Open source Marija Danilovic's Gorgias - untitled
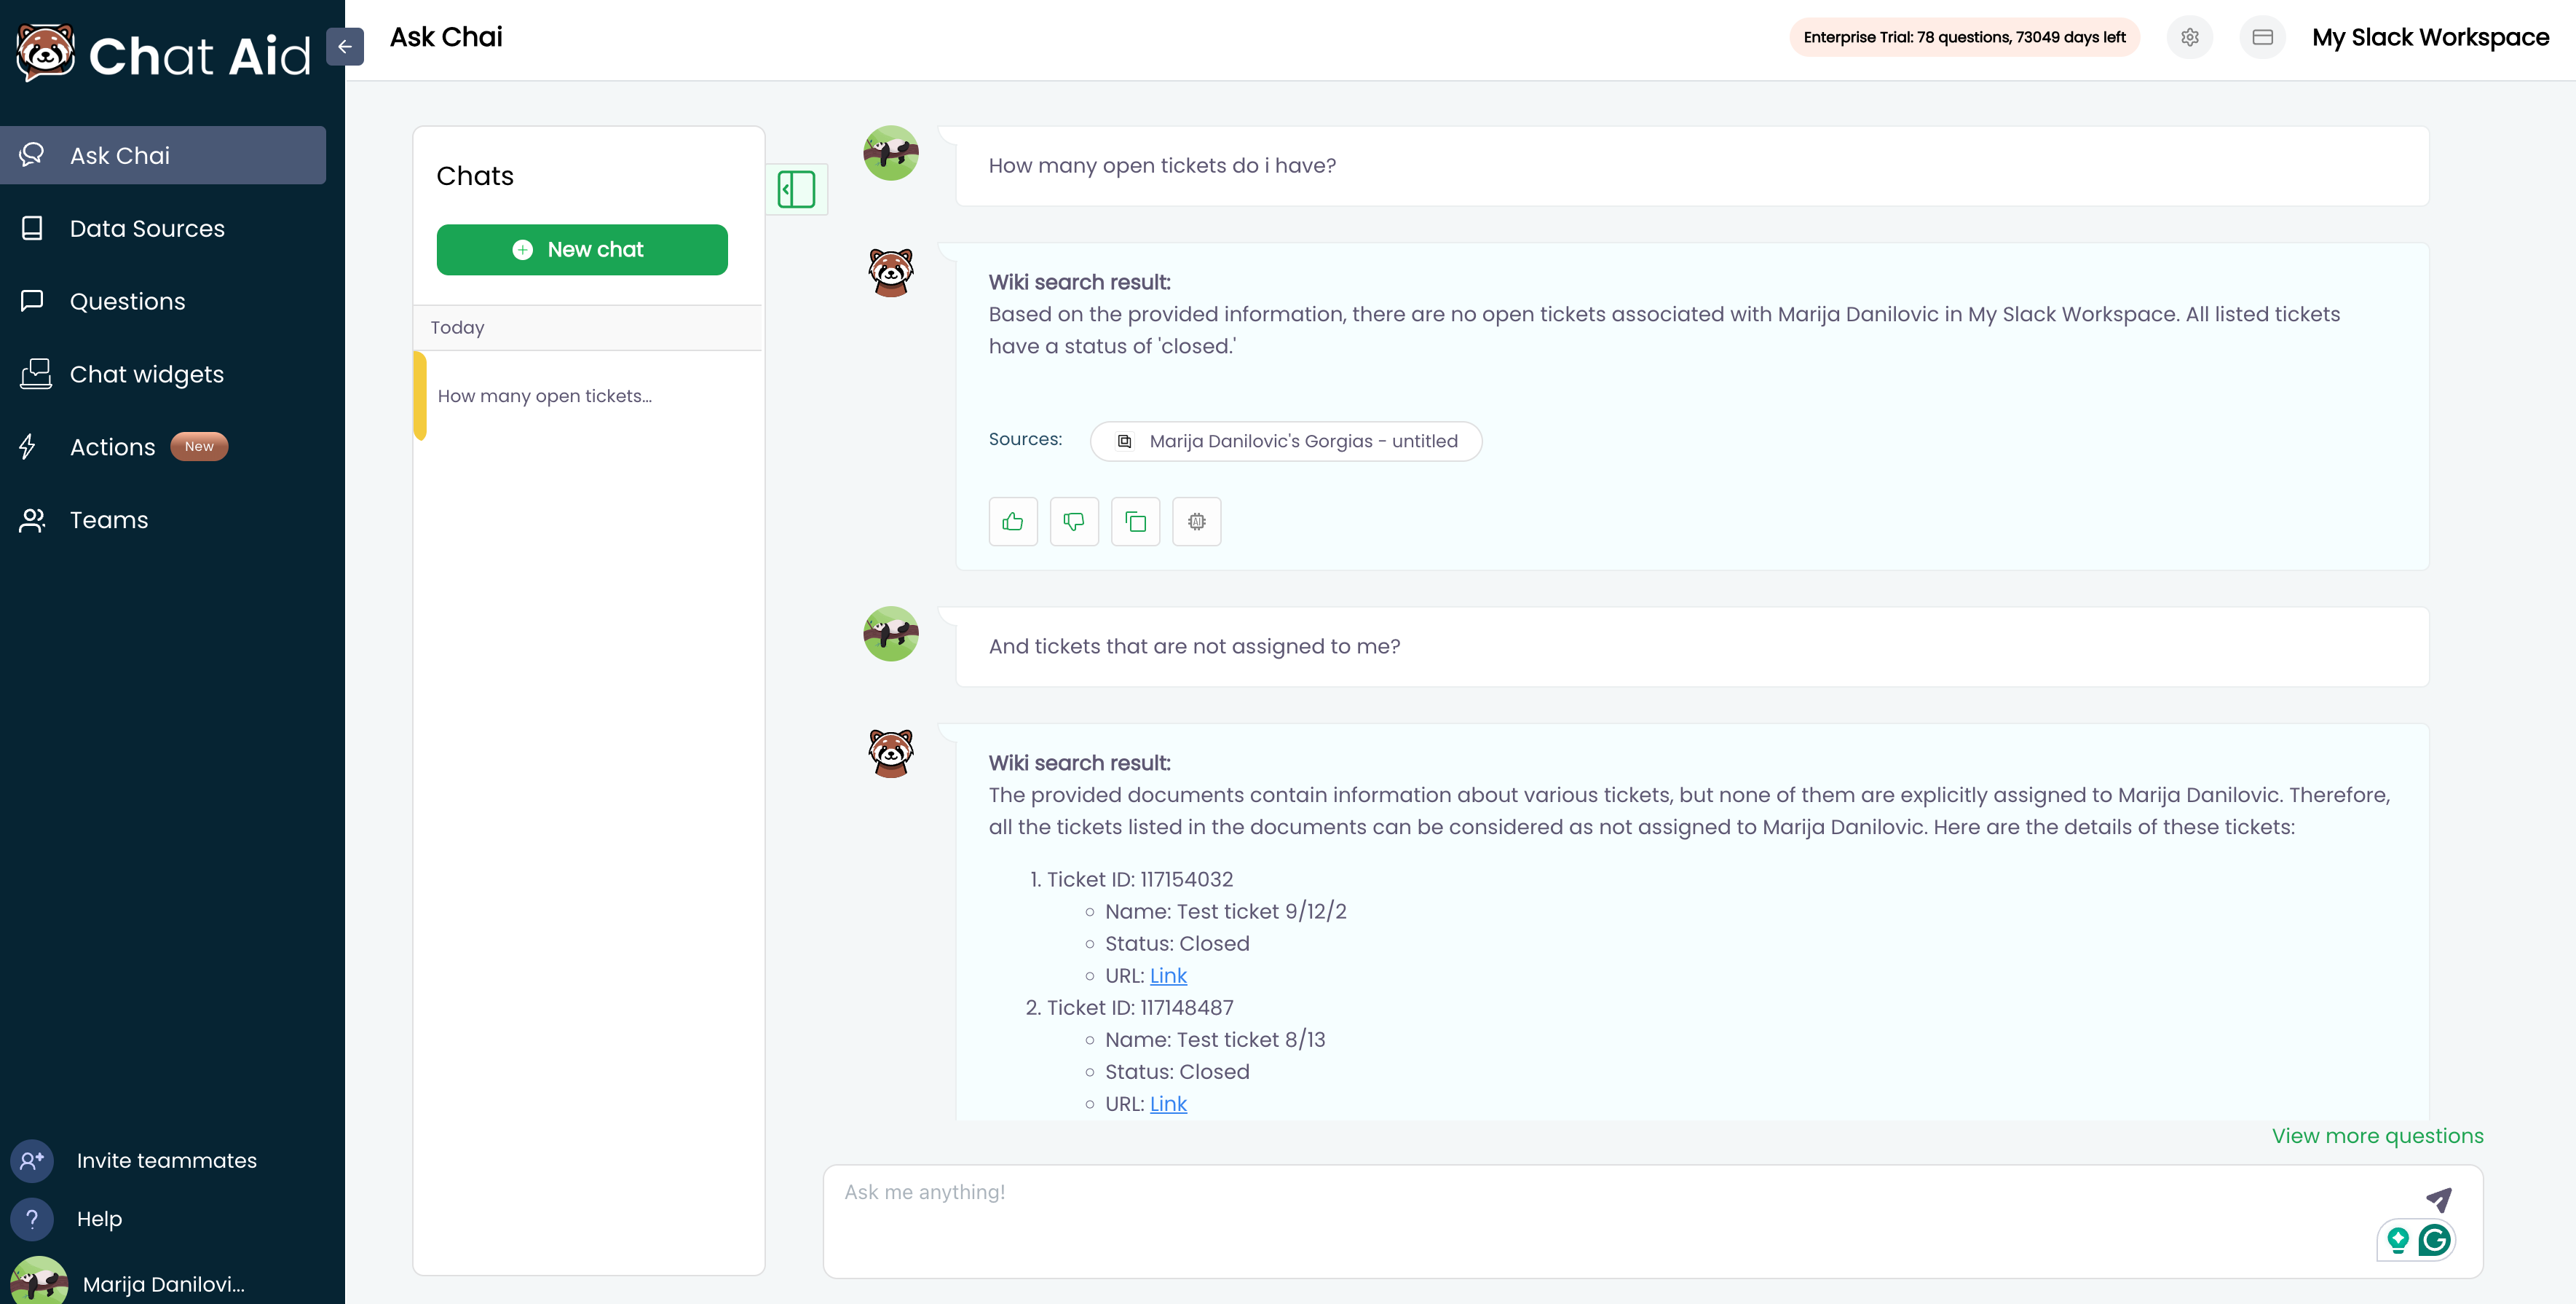The width and height of the screenshot is (2576, 1304). point(1286,441)
